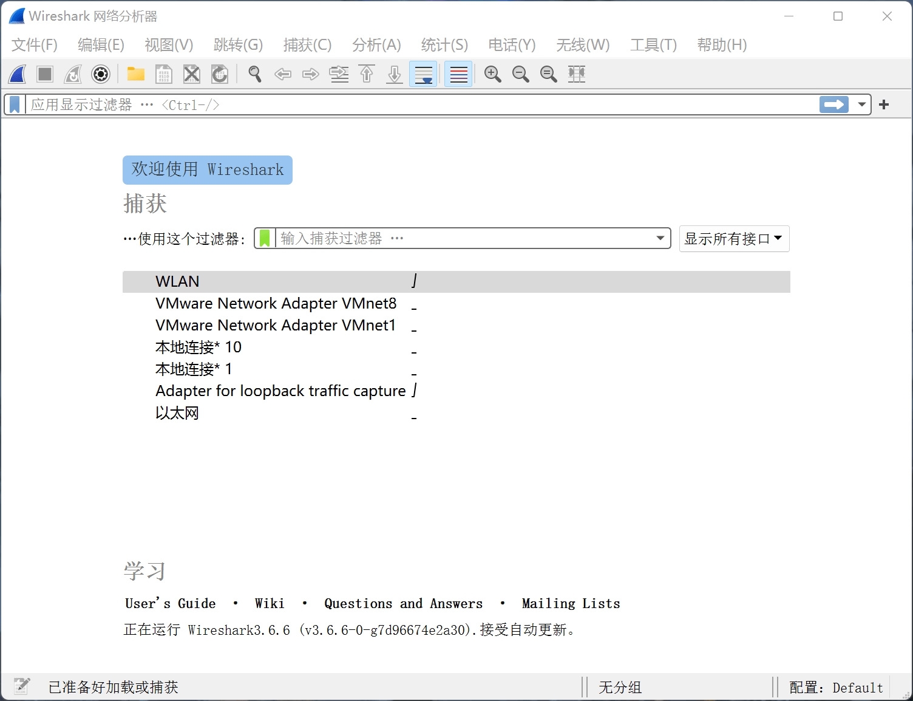Stop the running capture with the square icon
The height and width of the screenshot is (701, 913).
45,74
